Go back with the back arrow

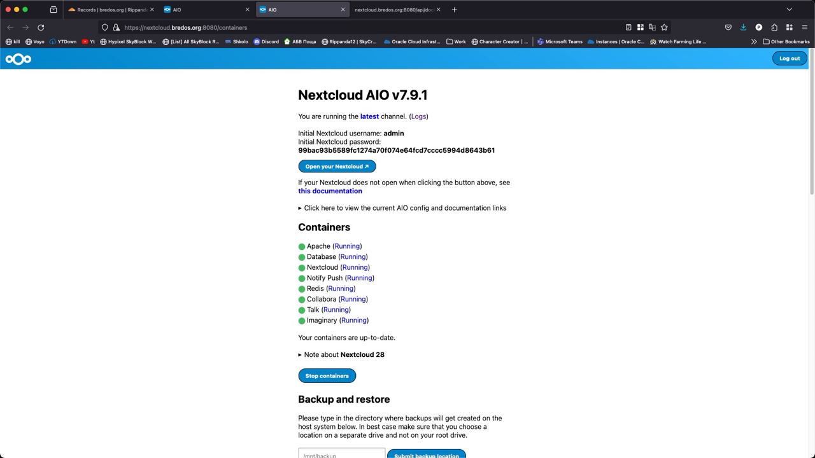pos(10,27)
